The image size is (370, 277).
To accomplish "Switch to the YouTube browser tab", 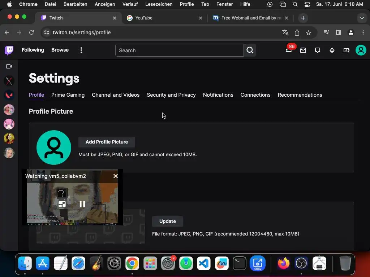I will click(164, 18).
